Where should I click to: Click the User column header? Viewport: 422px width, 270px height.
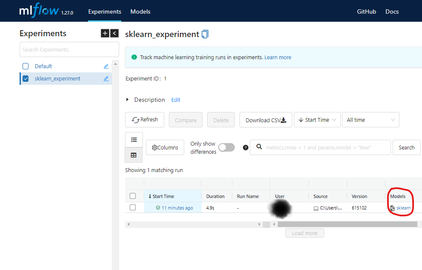point(280,196)
